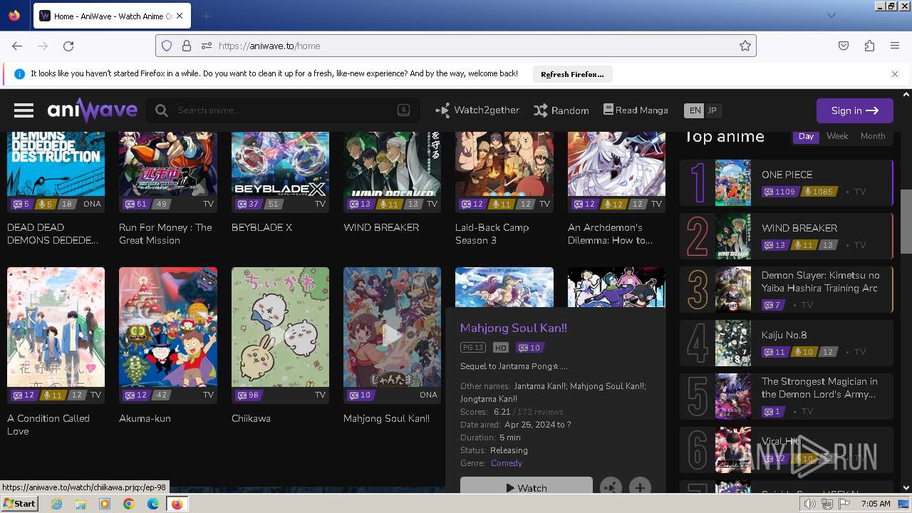Open Firefox tracking protection shield

point(167,46)
